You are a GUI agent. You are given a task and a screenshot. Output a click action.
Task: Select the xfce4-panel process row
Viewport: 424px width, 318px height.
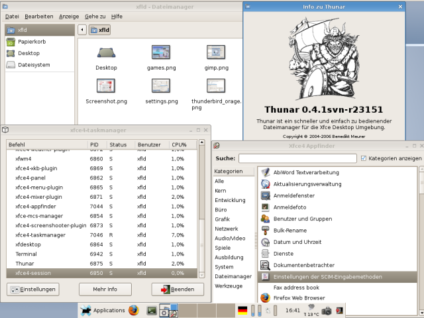(x=102, y=178)
